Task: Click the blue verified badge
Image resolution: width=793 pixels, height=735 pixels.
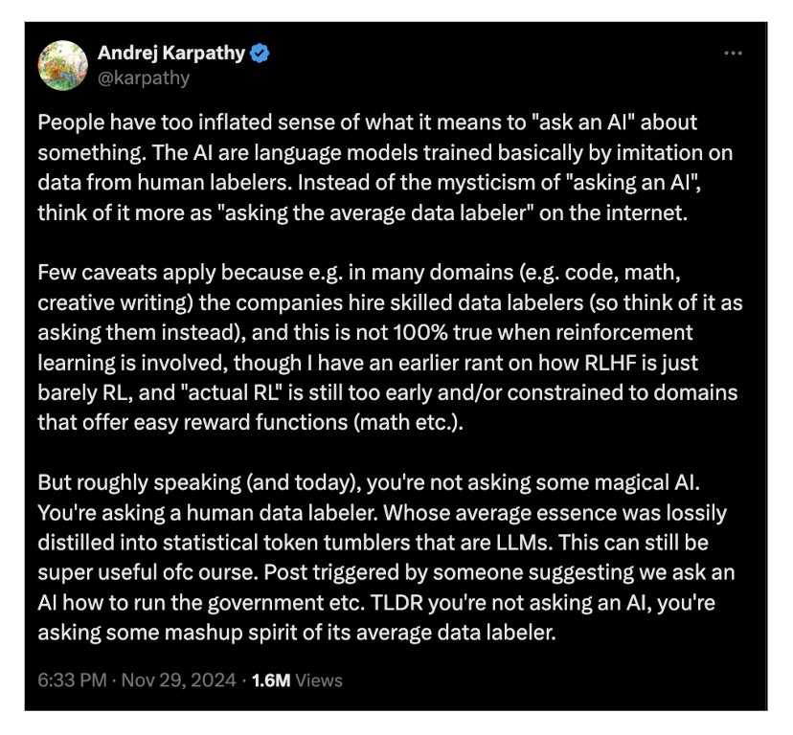Action: (x=260, y=53)
